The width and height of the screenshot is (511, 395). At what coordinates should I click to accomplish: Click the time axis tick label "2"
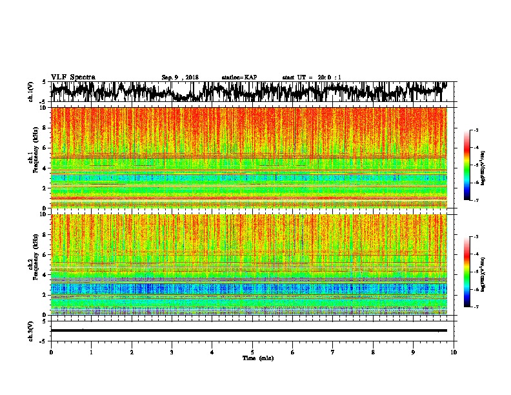coord(132,352)
